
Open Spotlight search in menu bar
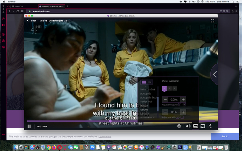233,1
